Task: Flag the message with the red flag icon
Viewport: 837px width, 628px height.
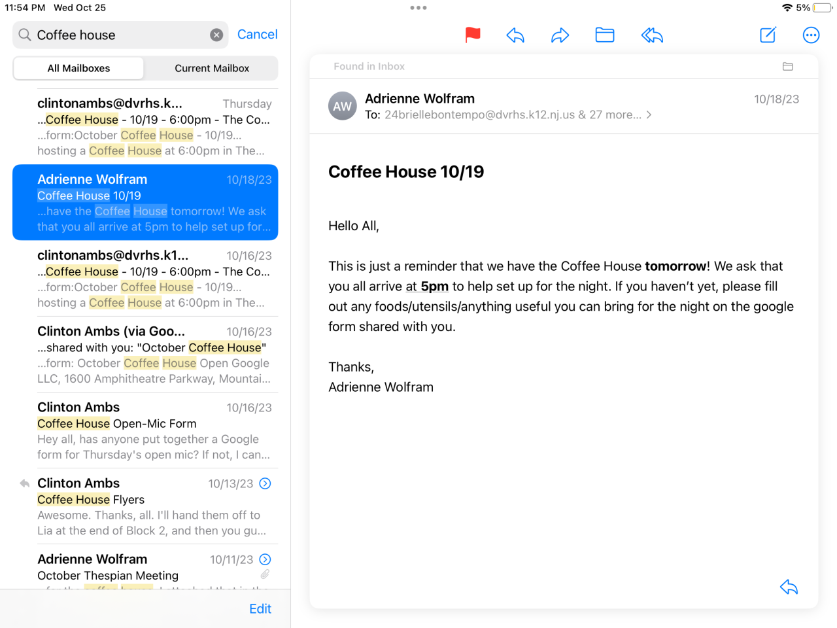Action: click(473, 35)
